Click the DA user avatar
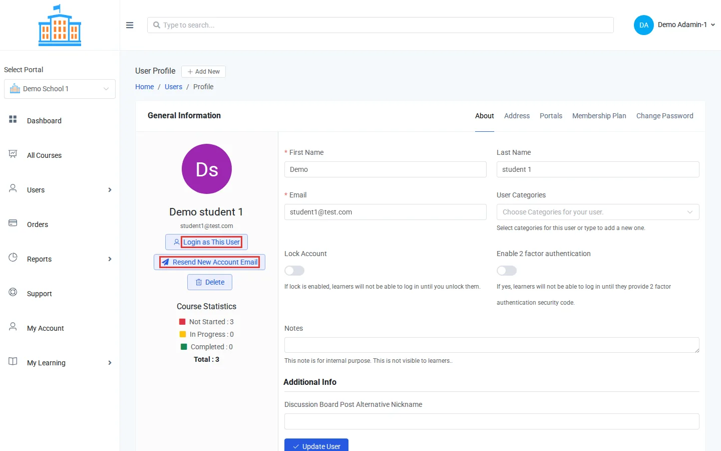Viewport: 721px width, 451px height. [x=644, y=25]
